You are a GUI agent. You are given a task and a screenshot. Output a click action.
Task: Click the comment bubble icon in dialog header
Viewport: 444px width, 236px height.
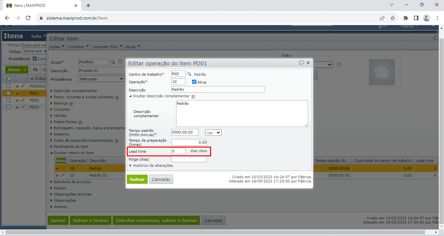point(301,63)
